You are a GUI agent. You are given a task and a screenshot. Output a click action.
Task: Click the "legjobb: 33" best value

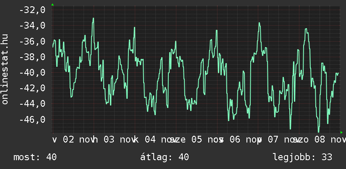pyautogui.click(x=302, y=157)
